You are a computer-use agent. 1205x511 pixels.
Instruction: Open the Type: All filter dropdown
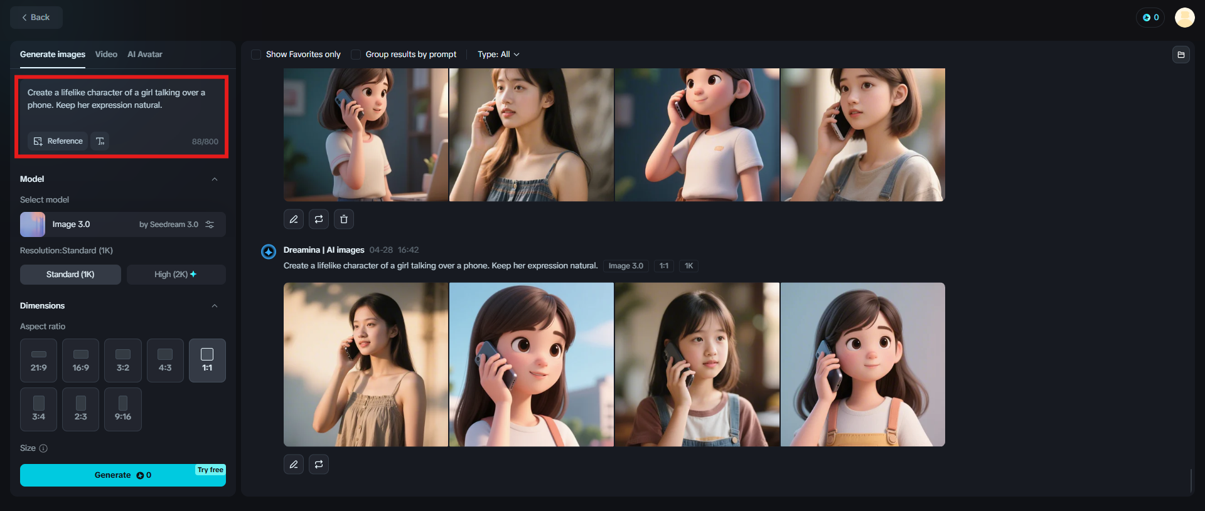tap(498, 55)
